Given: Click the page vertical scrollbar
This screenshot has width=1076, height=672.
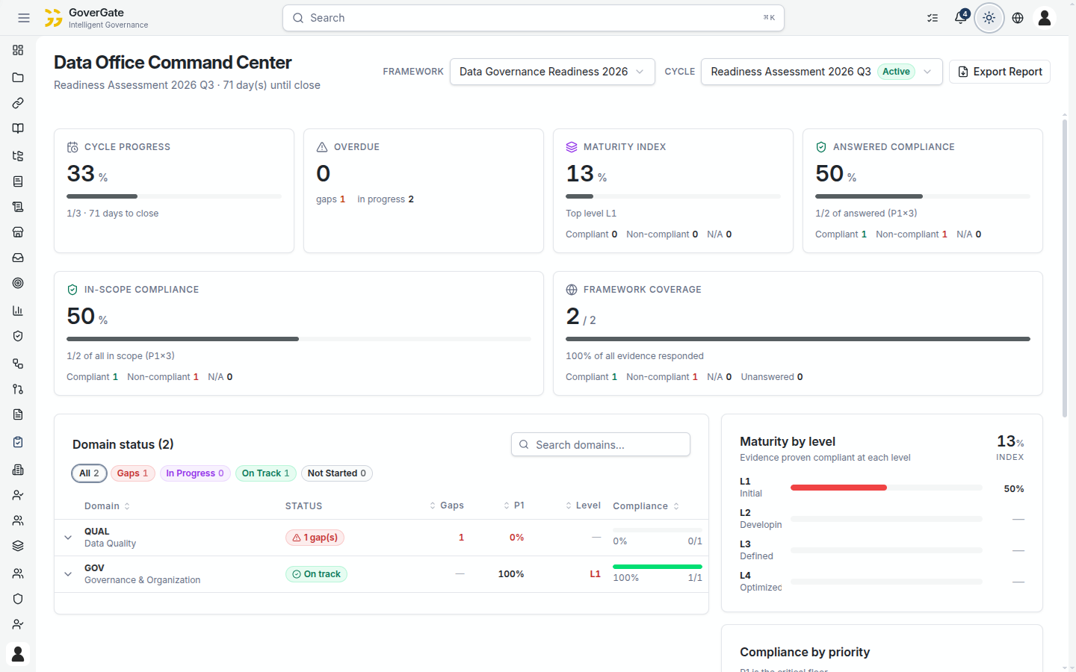Looking at the screenshot, I should pos(1065,267).
